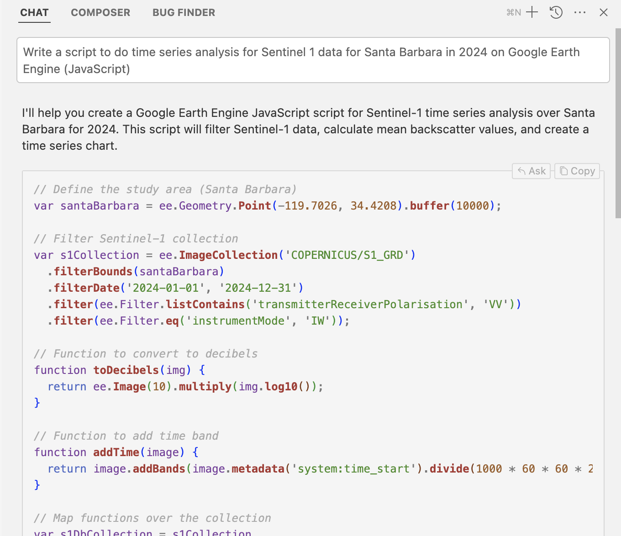Open the BUG FINDER tab

point(184,12)
